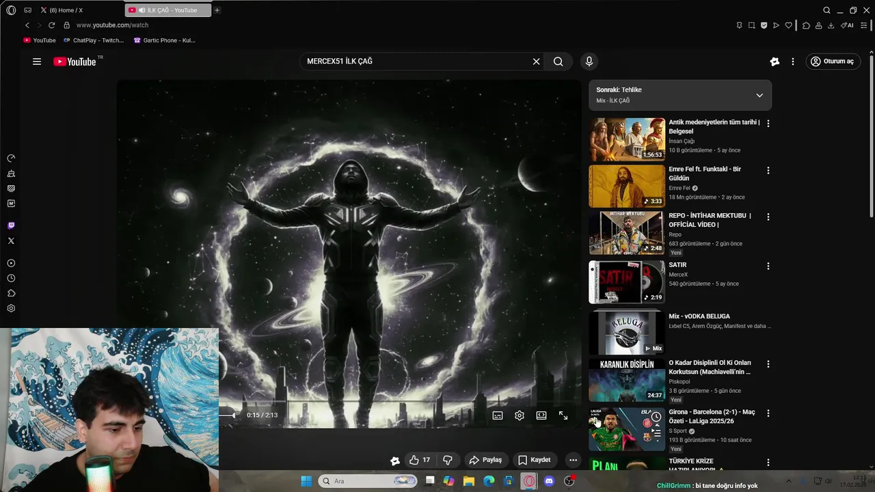
Task: Open the Mix - vODKA BELUGA playlist
Action: (x=627, y=332)
